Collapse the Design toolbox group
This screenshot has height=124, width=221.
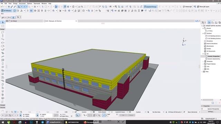coord(2,29)
